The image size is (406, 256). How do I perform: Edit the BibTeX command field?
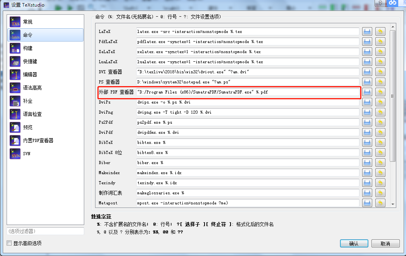248,143
